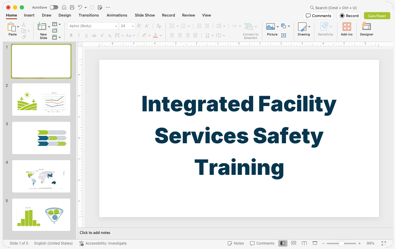This screenshot has height=249, width=395.
Task: Click the Decrease Indent icon
Action: 199,26
